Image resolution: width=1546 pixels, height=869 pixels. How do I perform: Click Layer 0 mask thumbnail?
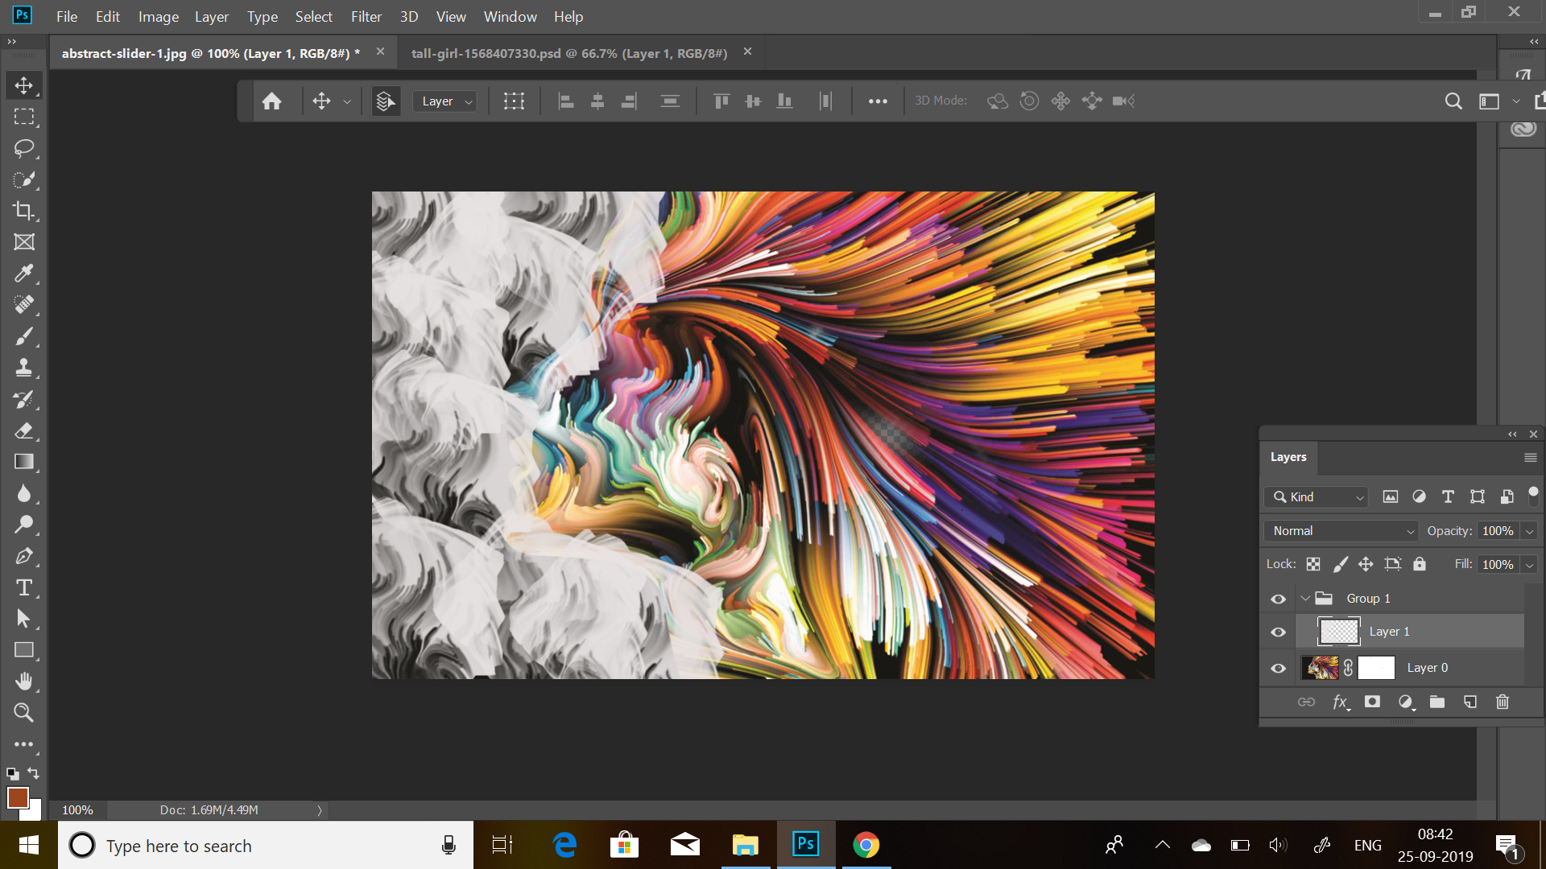point(1376,668)
